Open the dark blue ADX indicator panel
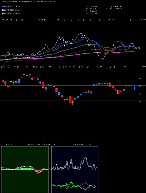This screenshot has width=146, height=193. 75,170
